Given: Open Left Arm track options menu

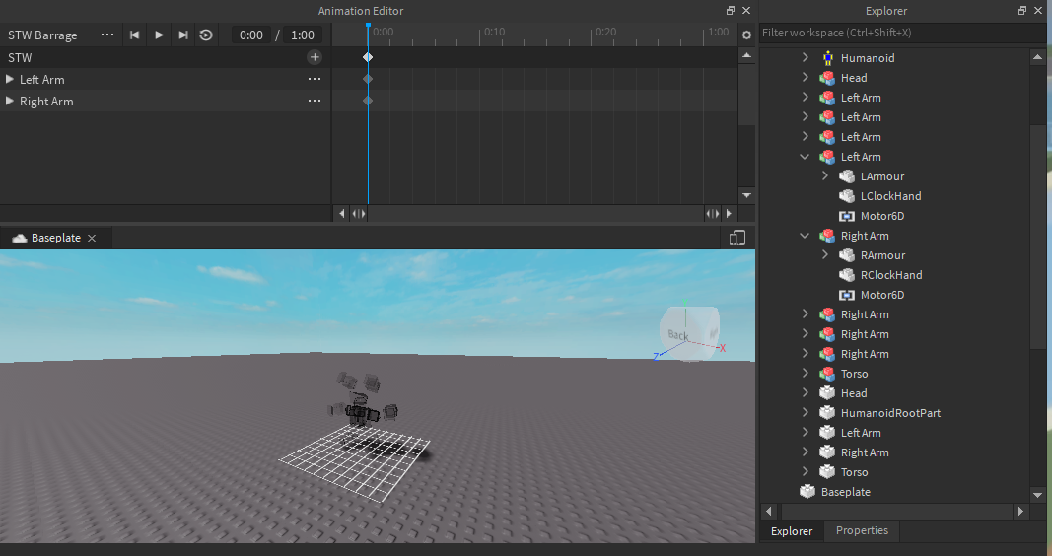Looking at the screenshot, I should 314,79.
